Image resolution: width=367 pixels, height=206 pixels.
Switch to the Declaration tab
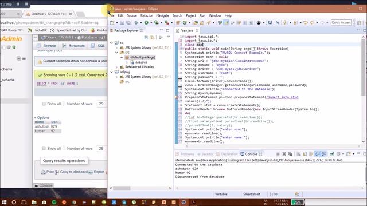pos(227,154)
